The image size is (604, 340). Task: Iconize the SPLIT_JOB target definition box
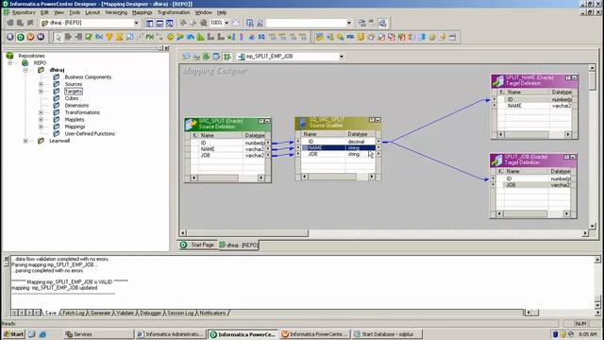point(573,157)
